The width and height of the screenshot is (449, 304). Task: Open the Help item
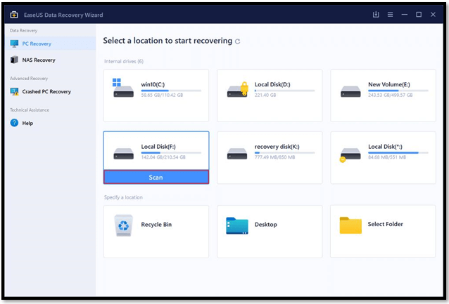51,123
